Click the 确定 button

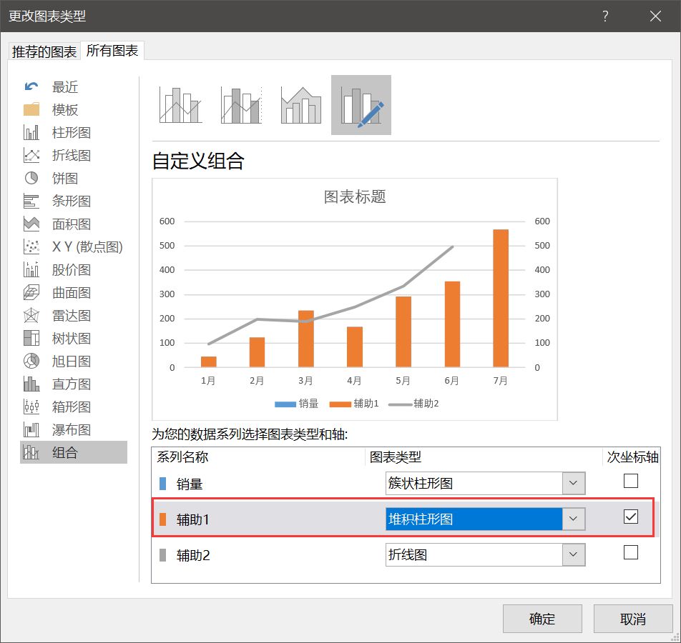point(542,619)
